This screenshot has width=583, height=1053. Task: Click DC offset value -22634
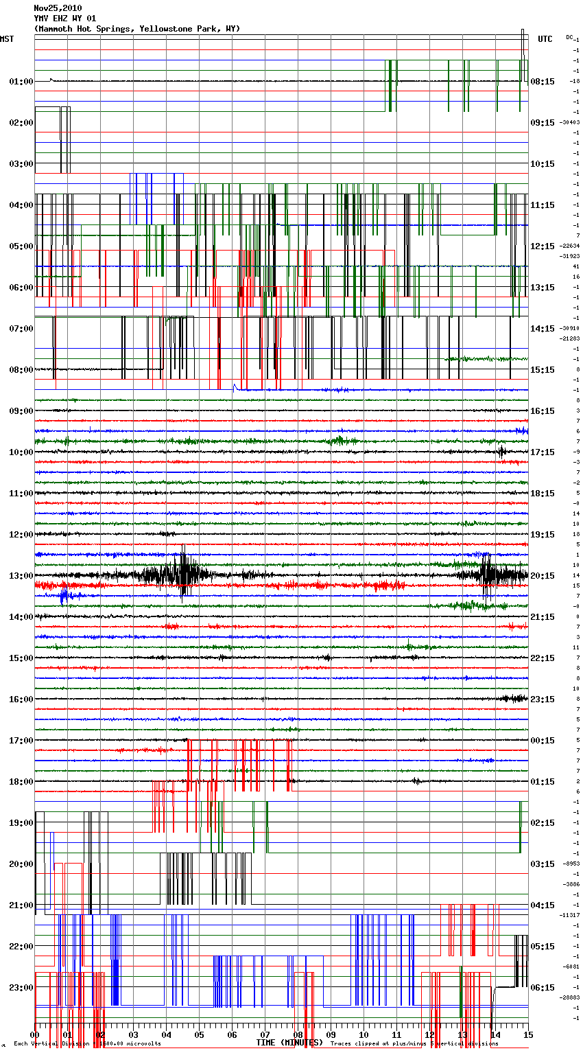pyautogui.click(x=570, y=246)
